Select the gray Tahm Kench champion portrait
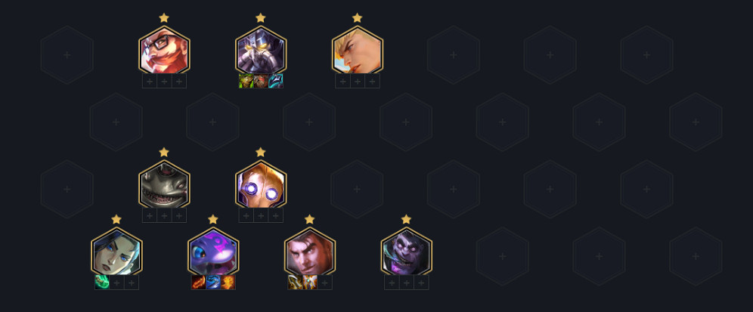This screenshot has height=312, width=753. pyautogui.click(x=164, y=186)
